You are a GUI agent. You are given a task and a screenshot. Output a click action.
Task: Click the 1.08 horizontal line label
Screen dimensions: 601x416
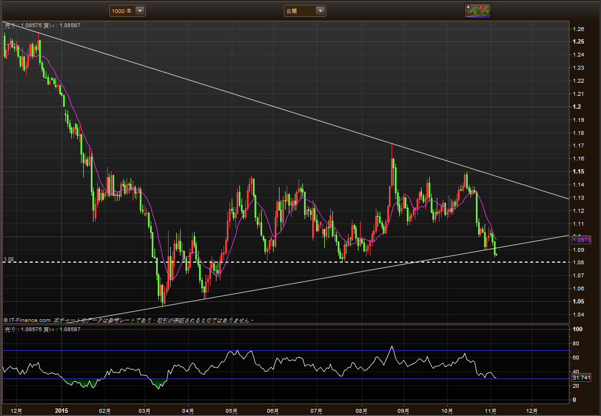(9, 259)
